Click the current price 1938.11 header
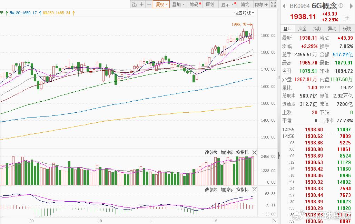355x224 pixels. (x=303, y=17)
